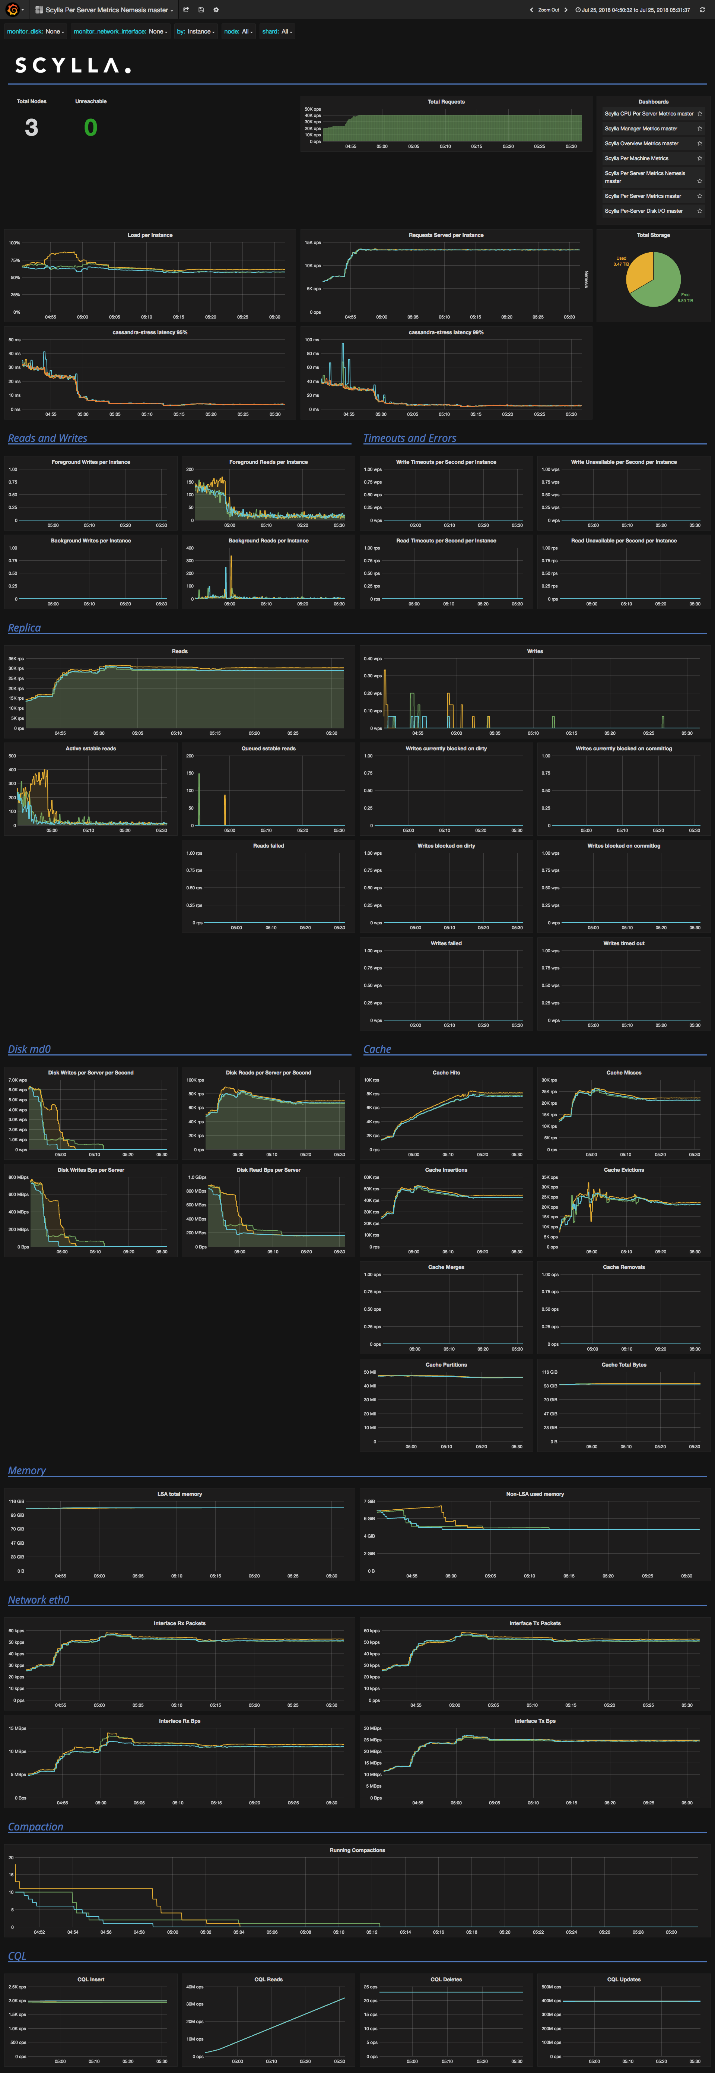Open the Cache Evictions panel title

coord(623,1170)
